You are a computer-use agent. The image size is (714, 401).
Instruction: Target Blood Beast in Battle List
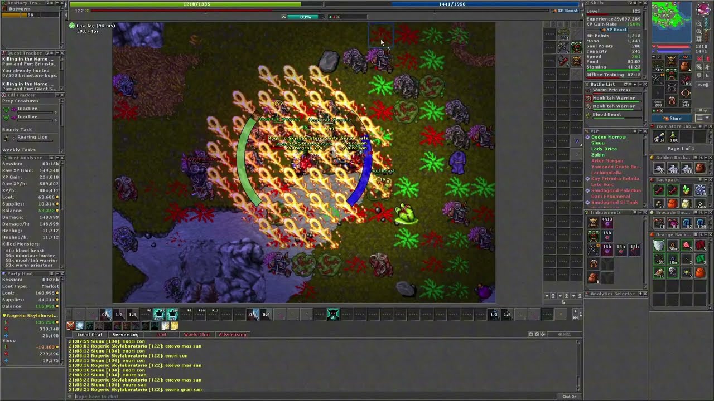(x=612, y=115)
